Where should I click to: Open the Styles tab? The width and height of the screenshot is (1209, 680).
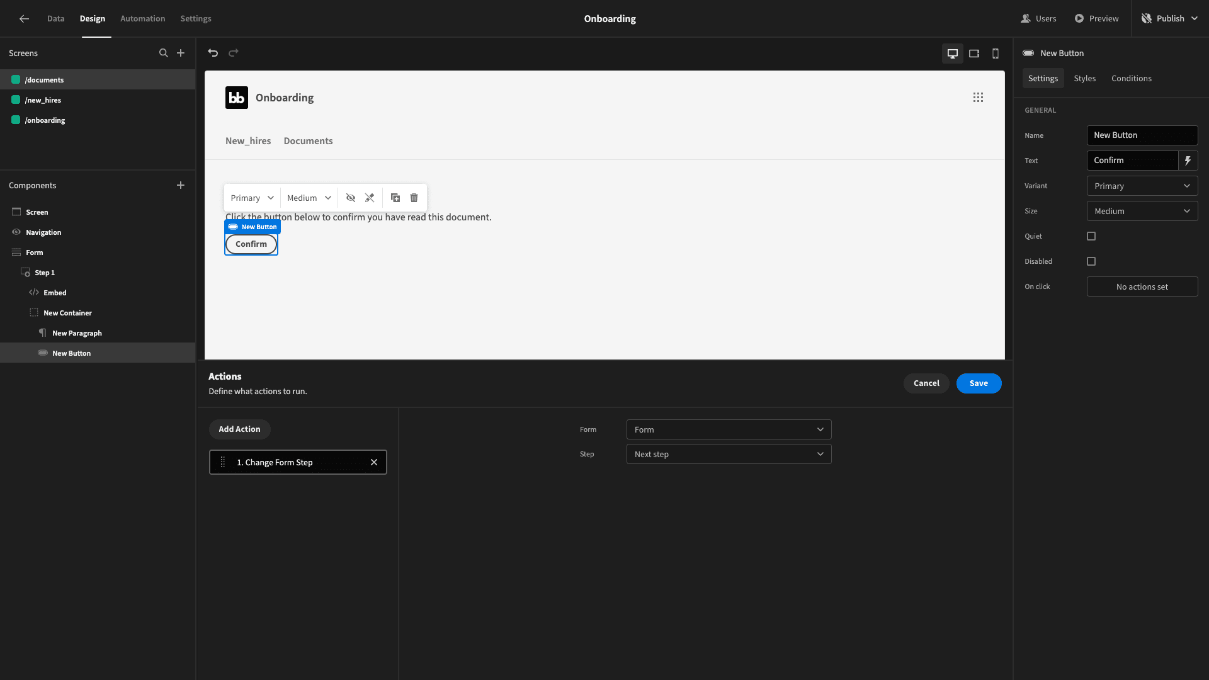[1084, 78]
